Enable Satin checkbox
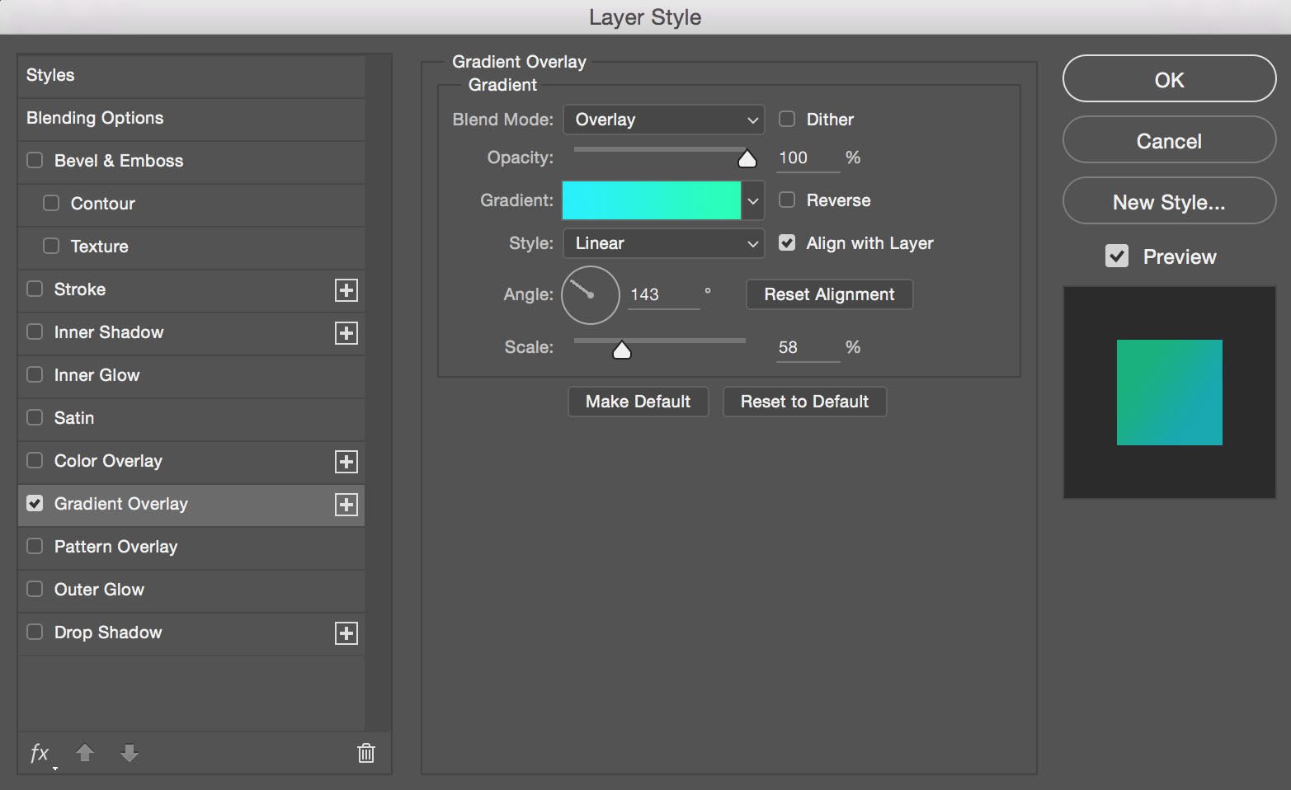1291x790 pixels. coord(35,417)
